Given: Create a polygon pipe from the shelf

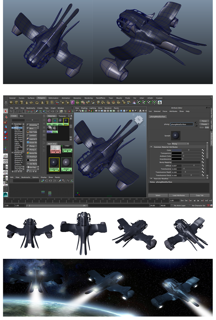Looking at the screenshot, I should pyautogui.click(x=47, y=102).
